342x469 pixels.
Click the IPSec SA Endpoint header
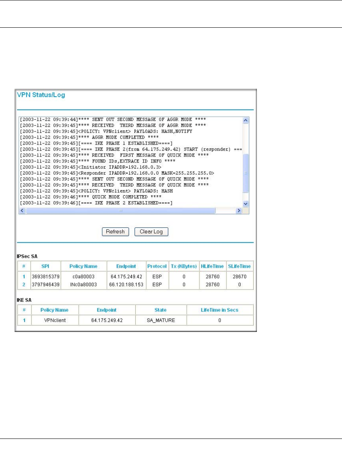[x=126, y=266]
